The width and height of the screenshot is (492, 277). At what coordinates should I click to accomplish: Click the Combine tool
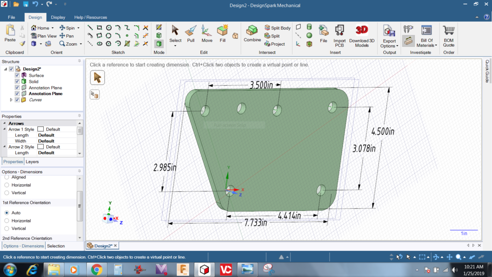coord(252,33)
